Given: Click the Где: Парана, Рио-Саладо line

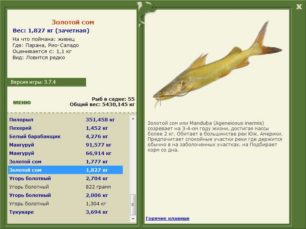Looking at the screenshot, I should [46, 45].
